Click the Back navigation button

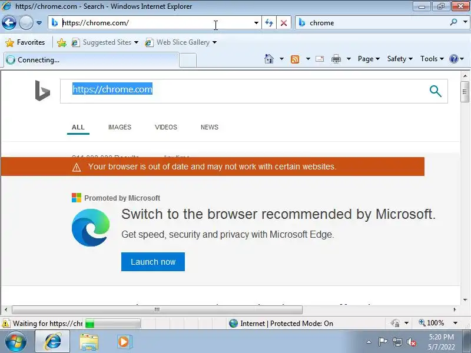click(9, 23)
